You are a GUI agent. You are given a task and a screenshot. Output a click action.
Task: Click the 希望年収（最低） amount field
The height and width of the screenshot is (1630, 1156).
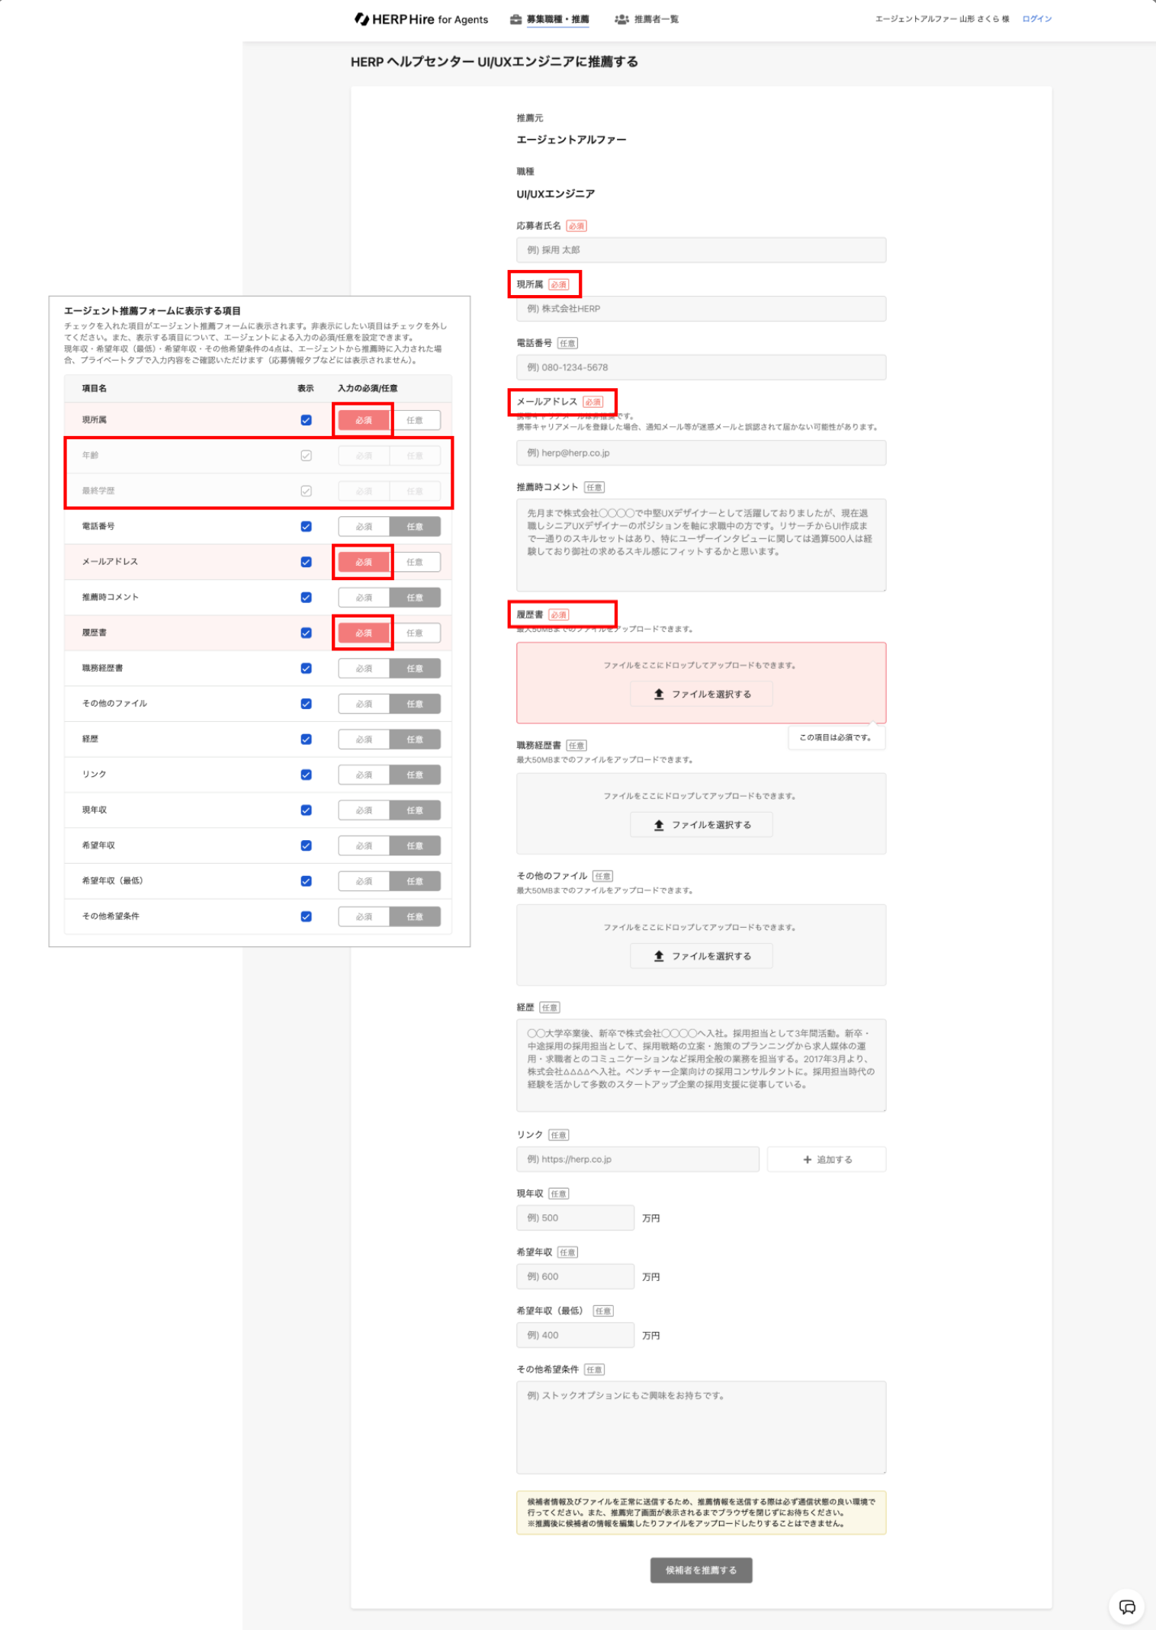tap(575, 1335)
